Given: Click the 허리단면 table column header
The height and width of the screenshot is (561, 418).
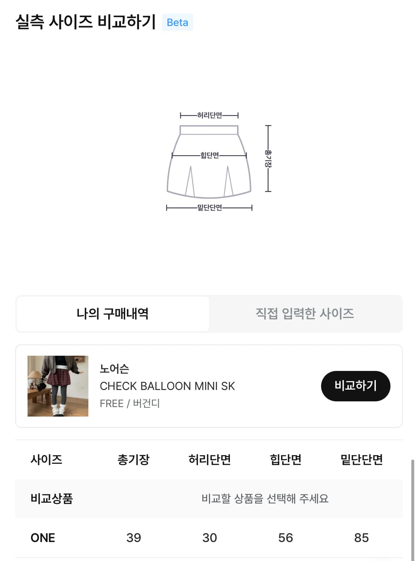Looking at the screenshot, I should tap(209, 459).
